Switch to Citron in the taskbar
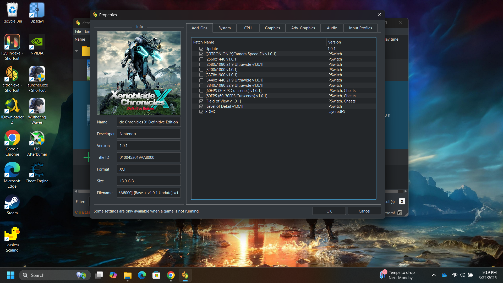 [x=185, y=275]
